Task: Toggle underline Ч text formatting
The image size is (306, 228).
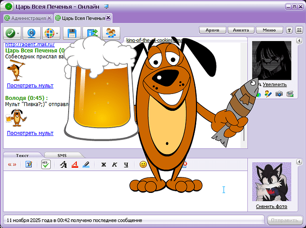Action: [x=126, y=165]
